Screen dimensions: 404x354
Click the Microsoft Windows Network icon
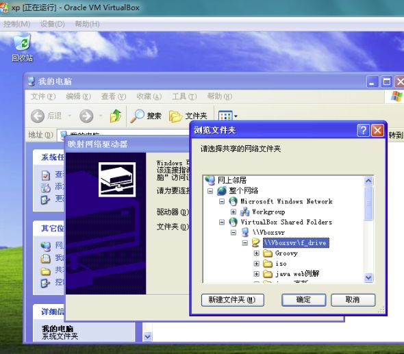point(233,201)
